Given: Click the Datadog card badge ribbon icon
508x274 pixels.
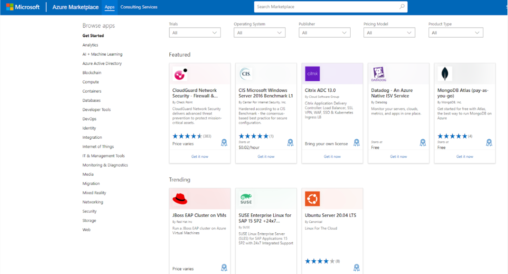Looking at the screenshot, I should (x=423, y=143).
